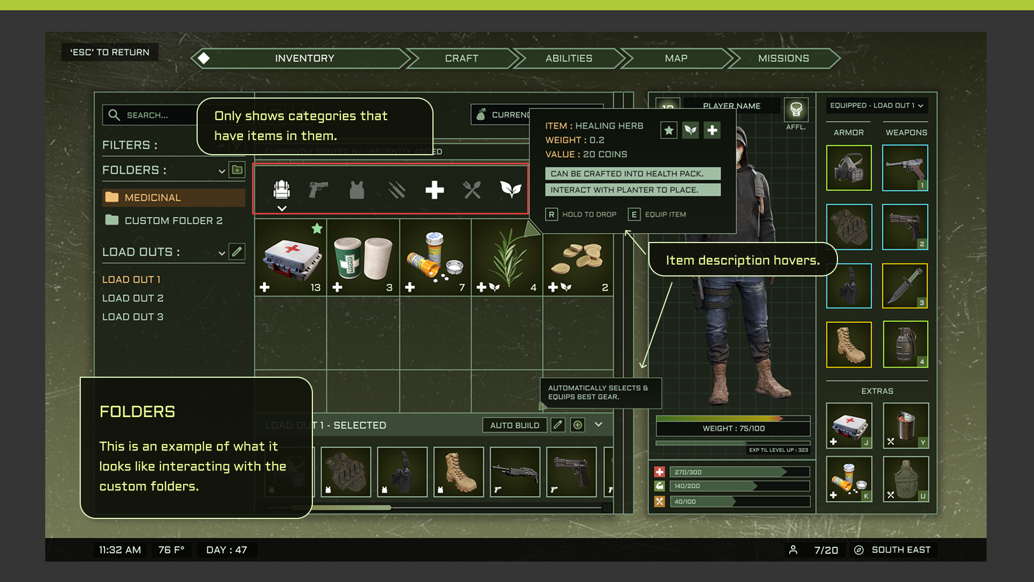Switch to the Abilities tab
Image resolution: width=1034 pixels, height=582 pixels.
pyautogui.click(x=569, y=58)
